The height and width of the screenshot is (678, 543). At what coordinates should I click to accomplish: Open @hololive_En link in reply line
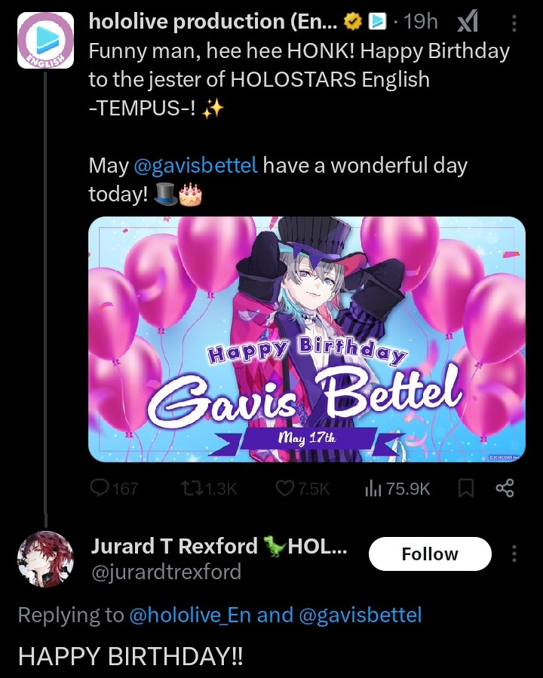click(x=190, y=615)
